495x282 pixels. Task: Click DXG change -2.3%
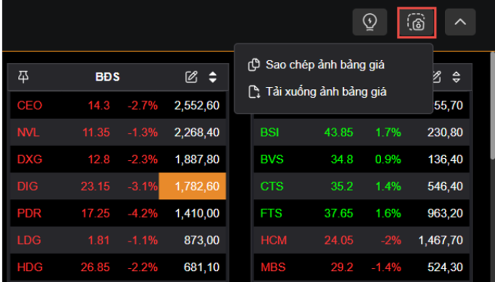pos(142,159)
